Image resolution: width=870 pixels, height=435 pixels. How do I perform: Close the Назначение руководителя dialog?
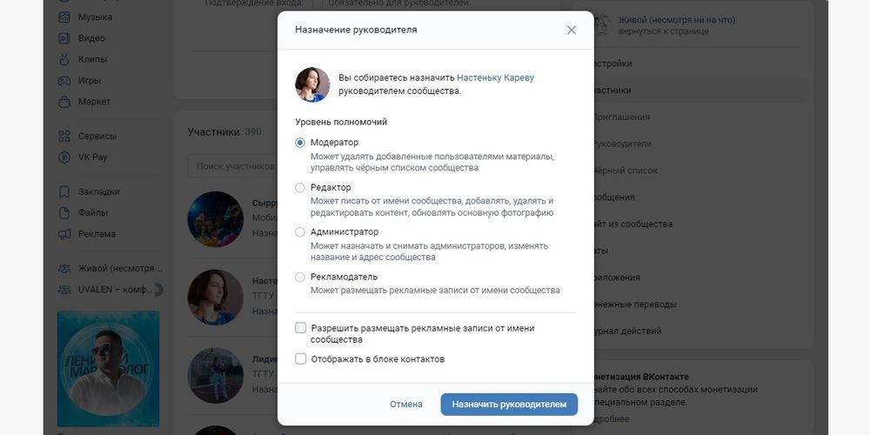click(x=572, y=30)
